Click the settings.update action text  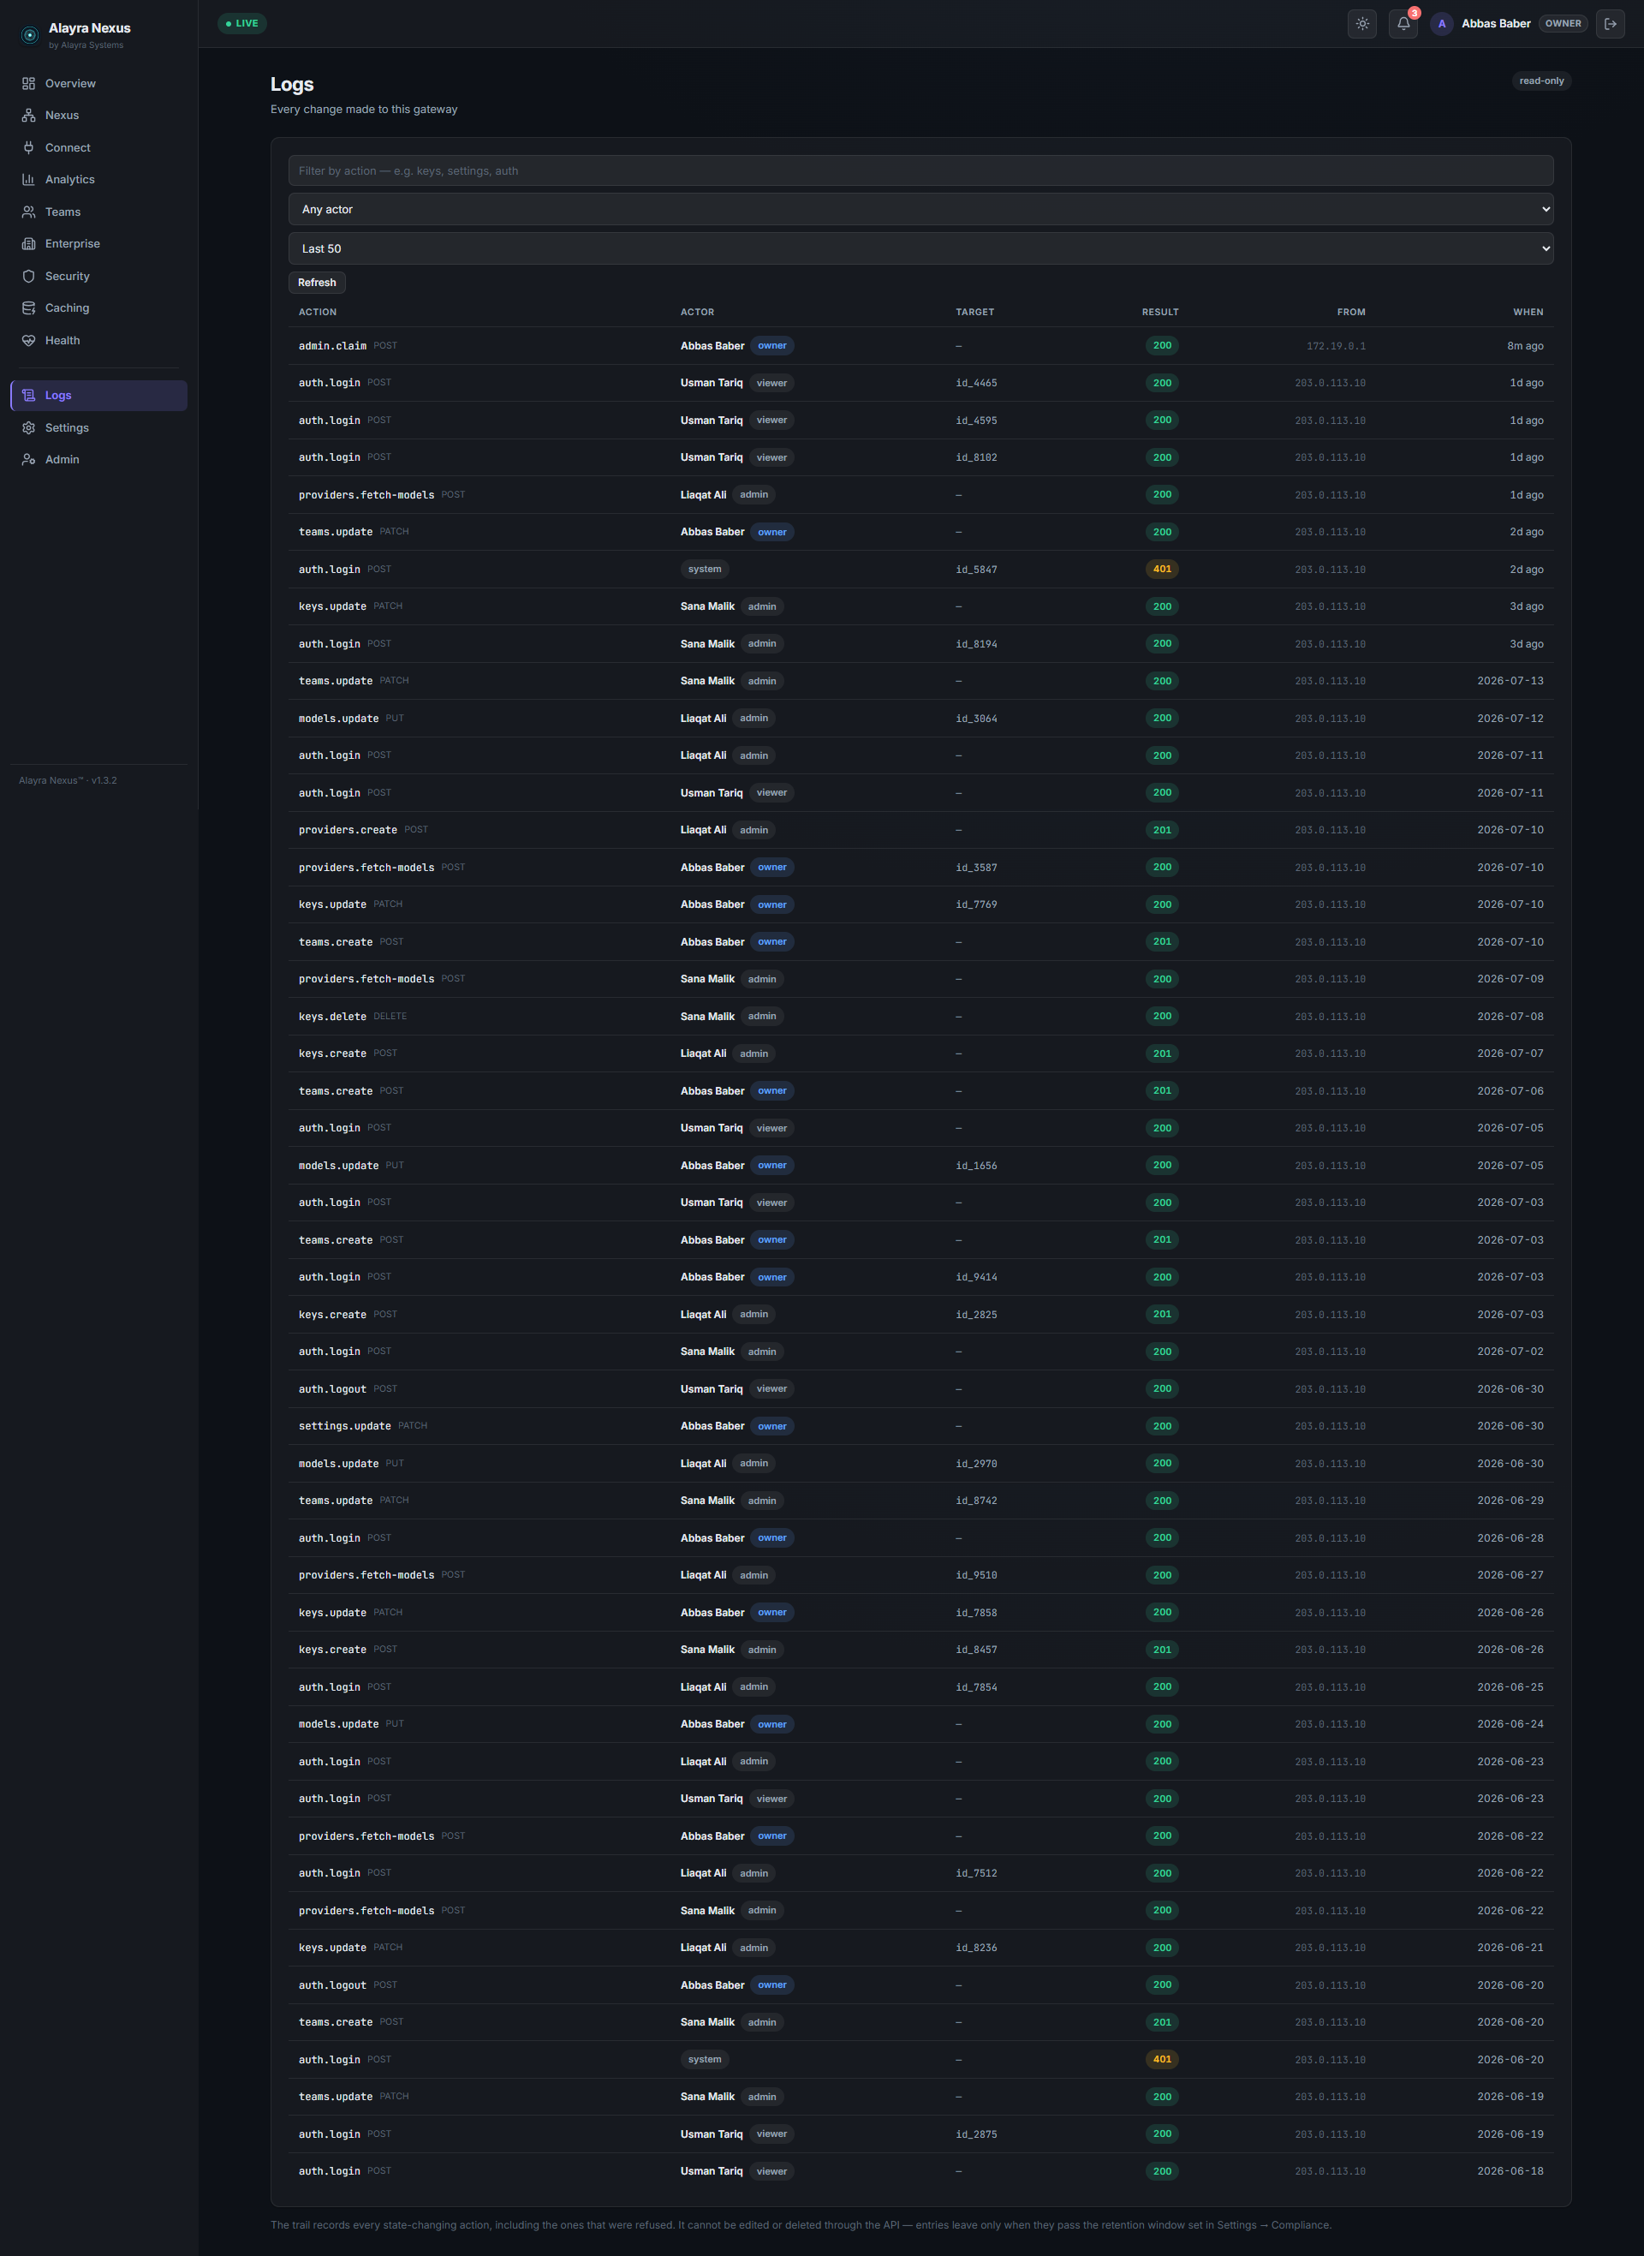[344, 1426]
